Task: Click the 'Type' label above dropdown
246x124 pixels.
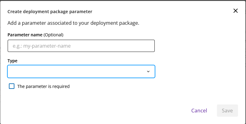Action: (13, 61)
